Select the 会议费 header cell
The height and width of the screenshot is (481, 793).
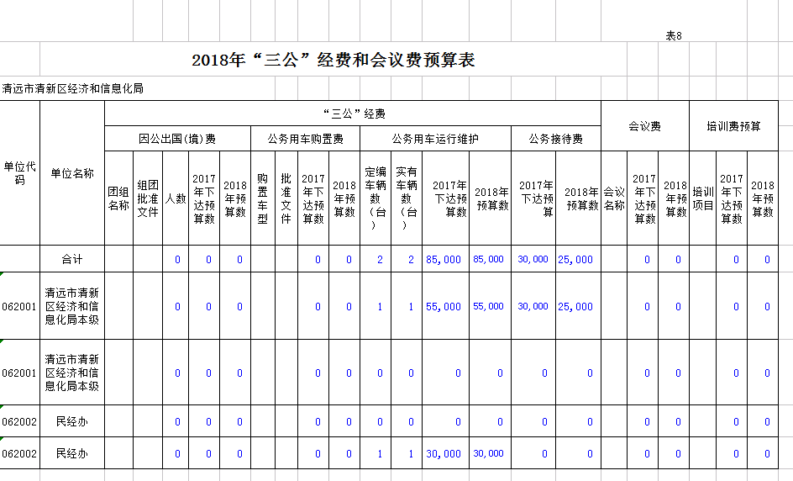645,126
